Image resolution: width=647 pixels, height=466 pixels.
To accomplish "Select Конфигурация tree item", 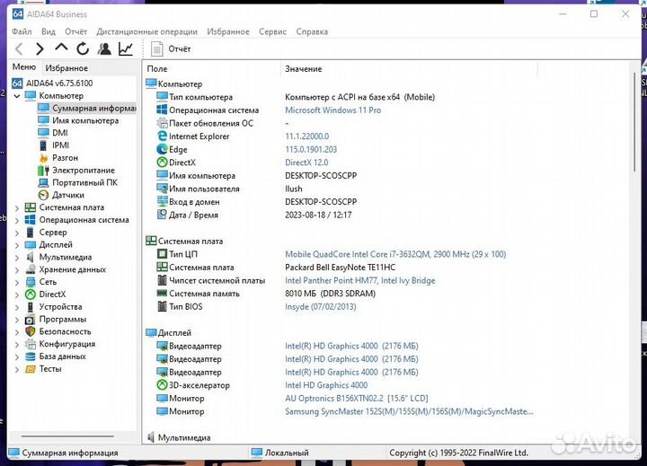I will [60, 345].
